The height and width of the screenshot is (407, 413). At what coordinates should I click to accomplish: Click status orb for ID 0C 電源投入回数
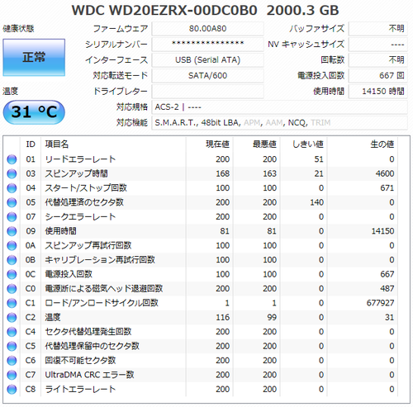pos(12,274)
